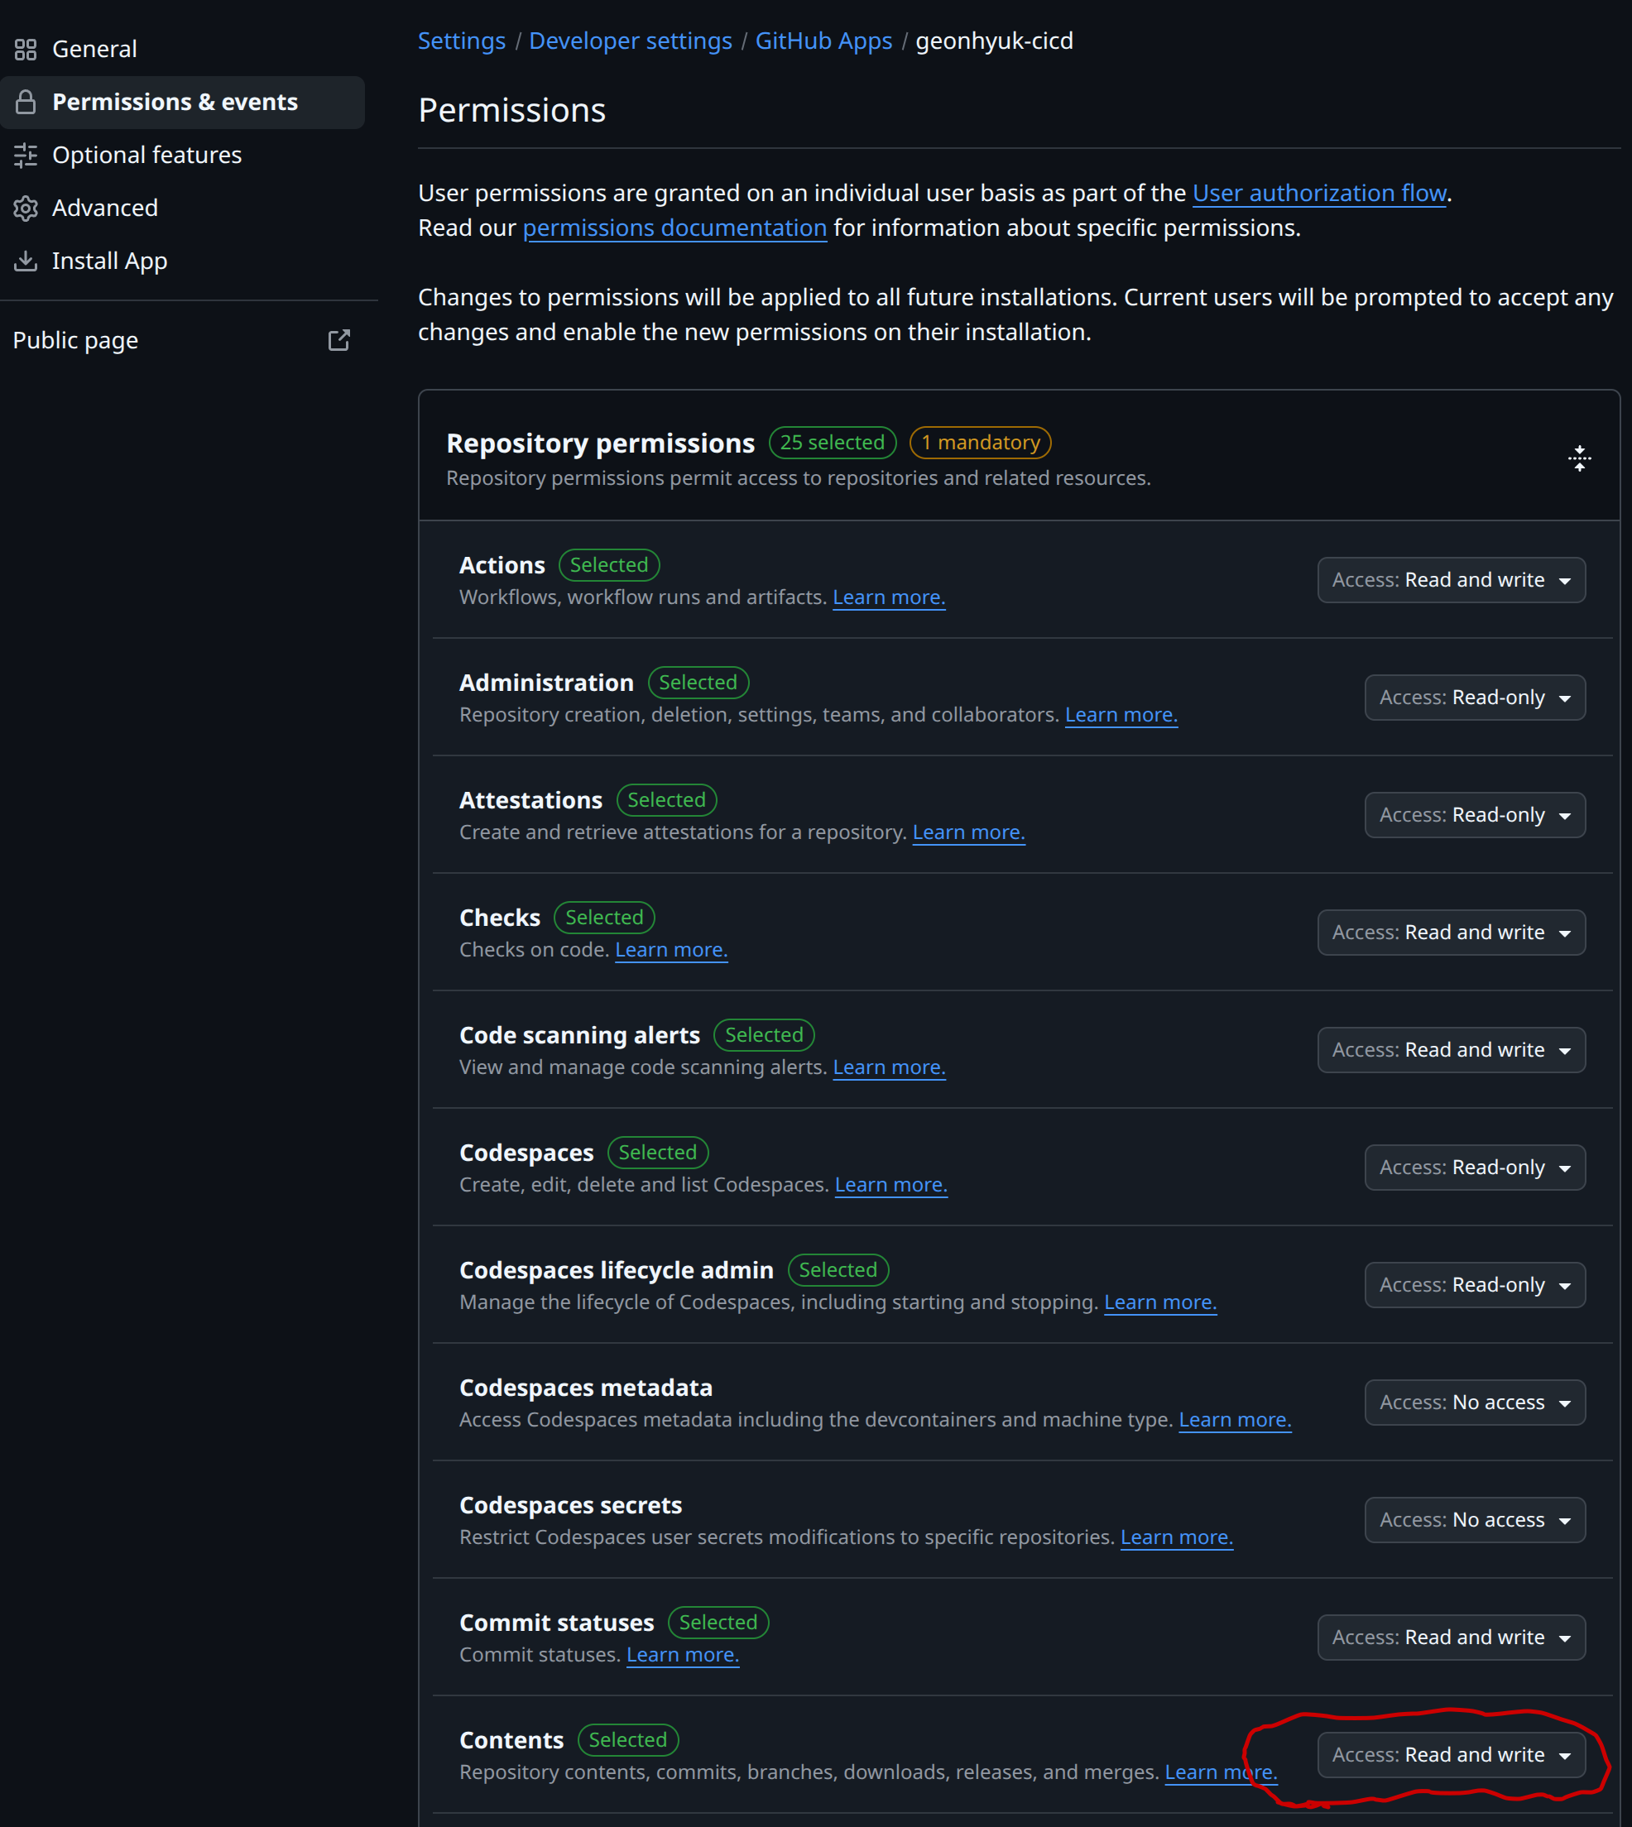
Task: Open the Actions access dropdown
Action: (x=1450, y=580)
